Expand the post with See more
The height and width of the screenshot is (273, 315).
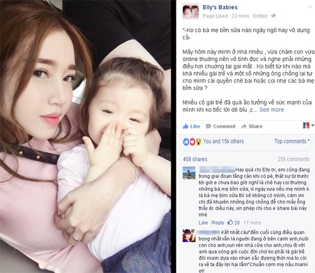[x=272, y=109]
